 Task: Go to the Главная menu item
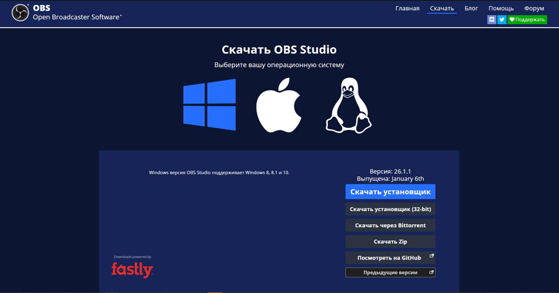[407, 8]
